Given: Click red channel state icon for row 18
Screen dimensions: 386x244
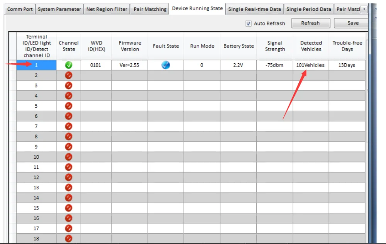Looking at the screenshot, I should (69, 238).
